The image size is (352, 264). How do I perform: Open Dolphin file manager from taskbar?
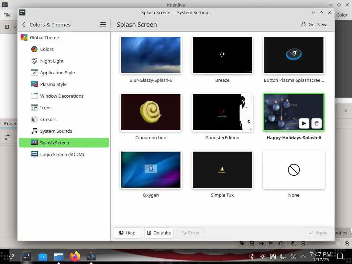(x=58, y=256)
